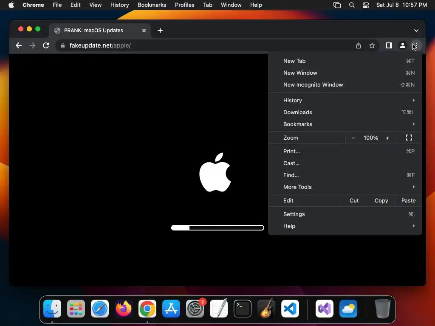Click the date and time clock
Image resolution: width=435 pixels, height=326 pixels.
pyautogui.click(x=401, y=5)
